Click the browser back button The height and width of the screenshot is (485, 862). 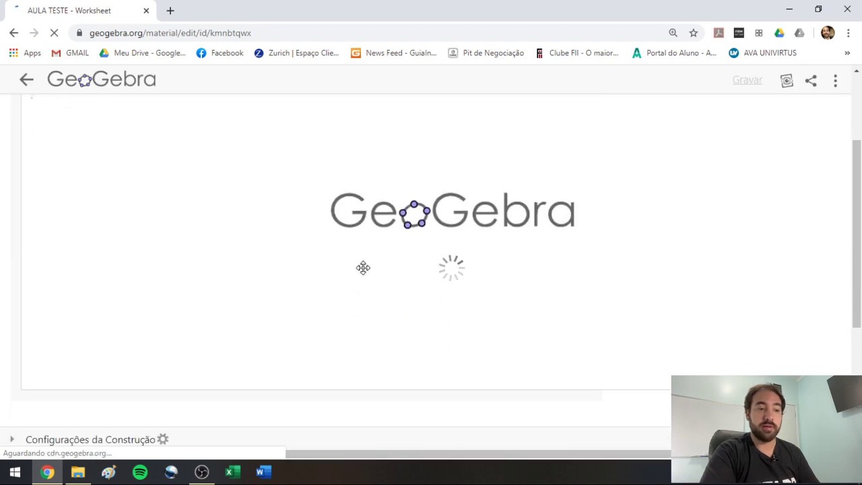[x=14, y=32]
